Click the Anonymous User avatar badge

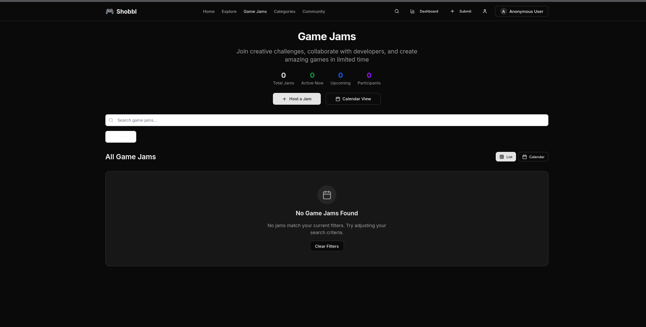point(503,11)
